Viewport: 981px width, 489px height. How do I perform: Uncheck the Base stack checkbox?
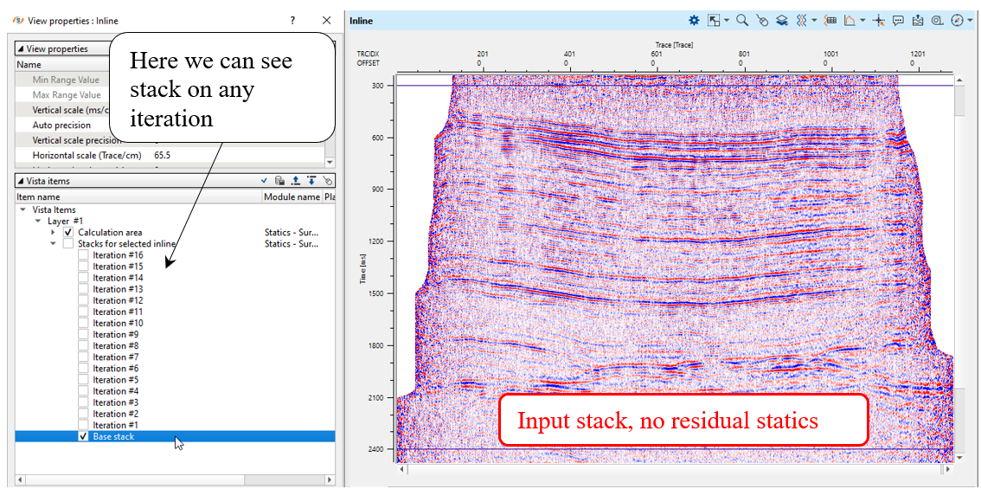83,437
